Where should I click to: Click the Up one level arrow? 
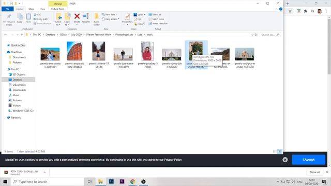coord(22,35)
